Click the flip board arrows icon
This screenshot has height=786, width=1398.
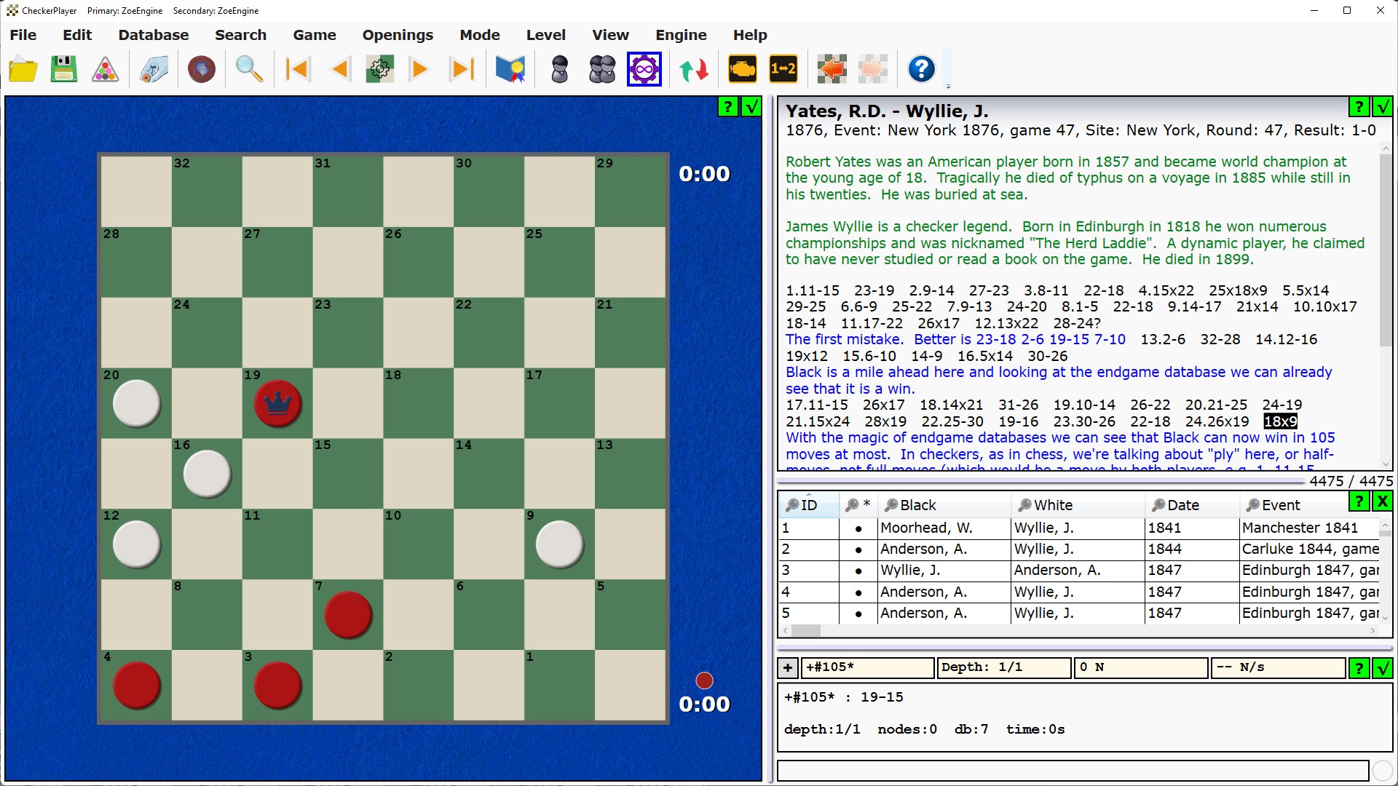pyautogui.click(x=694, y=70)
